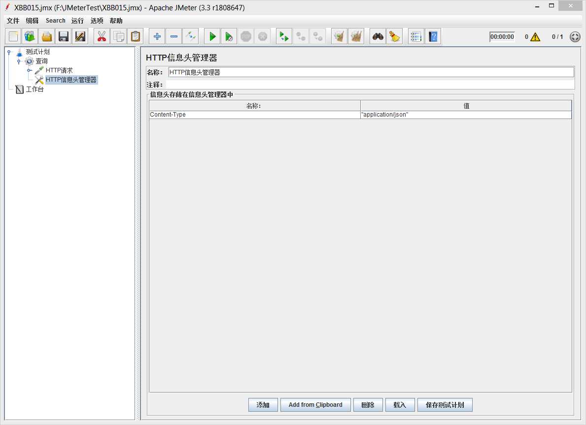The image size is (586, 425).
Task: Open the Search menu
Action: click(x=55, y=21)
